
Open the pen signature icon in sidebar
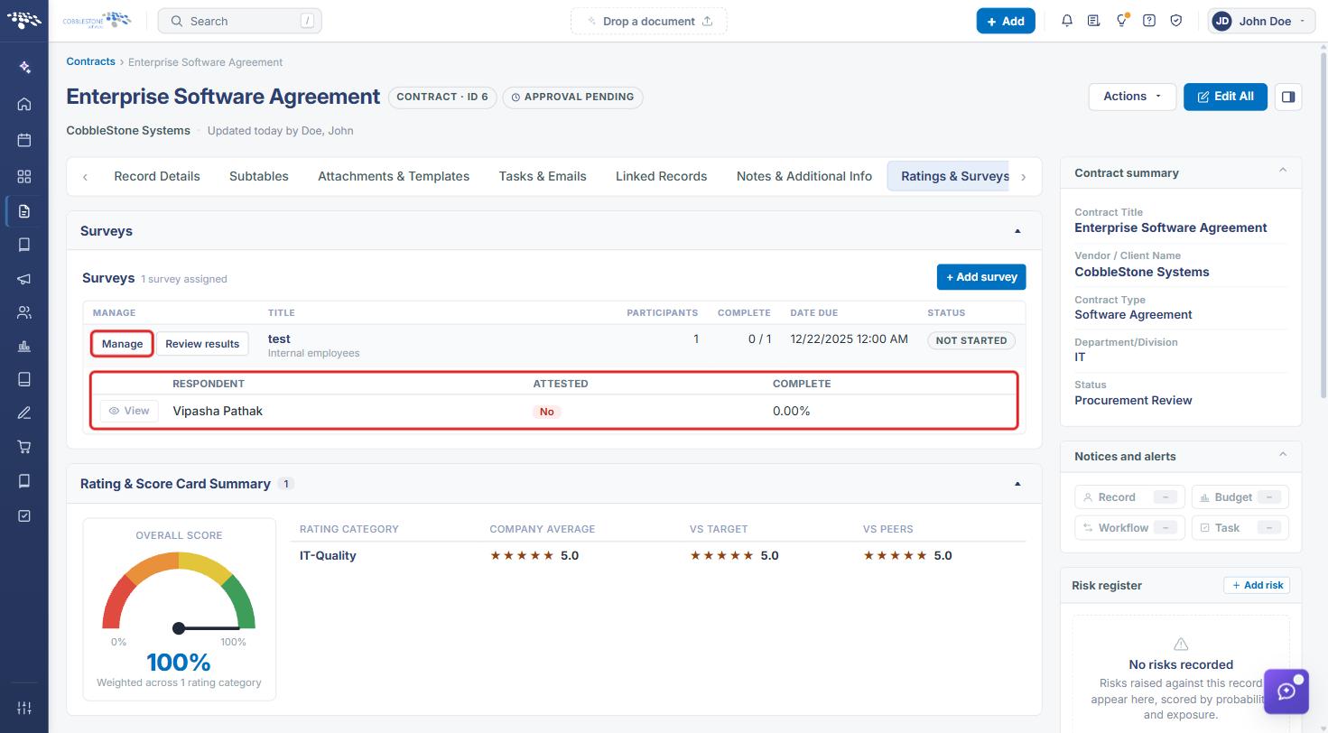click(24, 413)
